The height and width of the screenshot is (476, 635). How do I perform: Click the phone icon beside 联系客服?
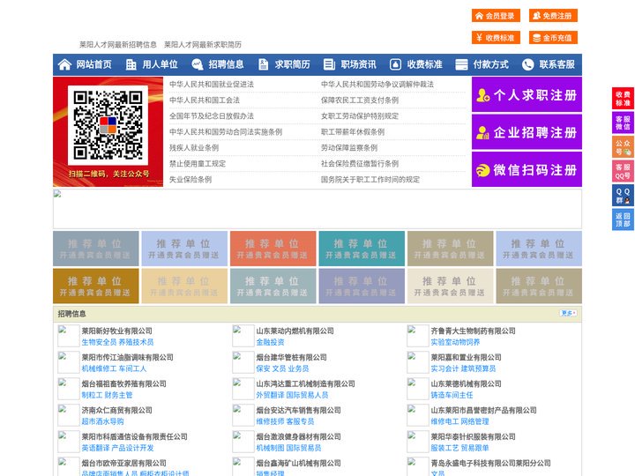(527, 64)
